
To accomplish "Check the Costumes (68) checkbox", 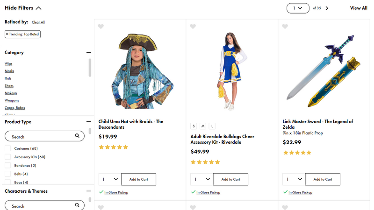I will [7, 148].
